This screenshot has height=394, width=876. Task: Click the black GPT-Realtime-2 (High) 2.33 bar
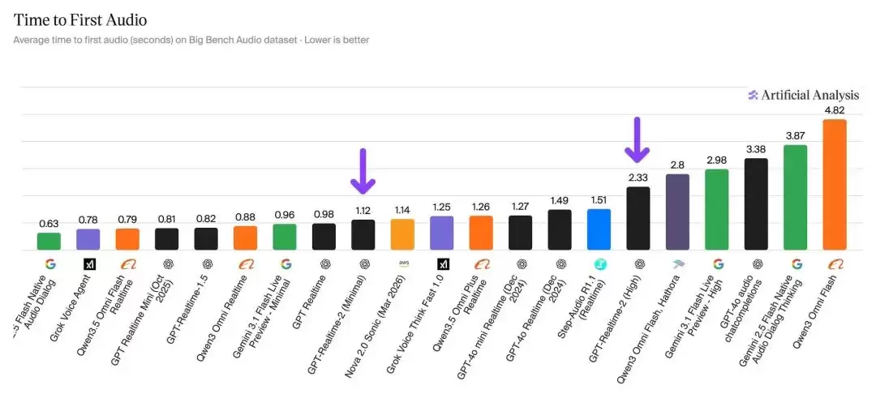(638, 218)
